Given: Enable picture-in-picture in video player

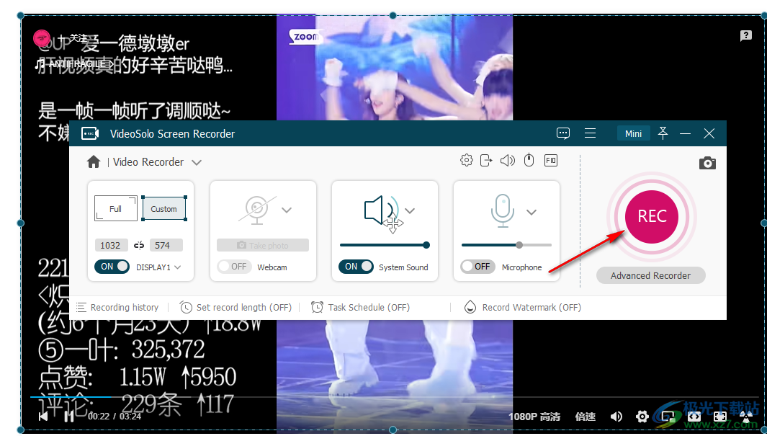Looking at the screenshot, I should [668, 417].
